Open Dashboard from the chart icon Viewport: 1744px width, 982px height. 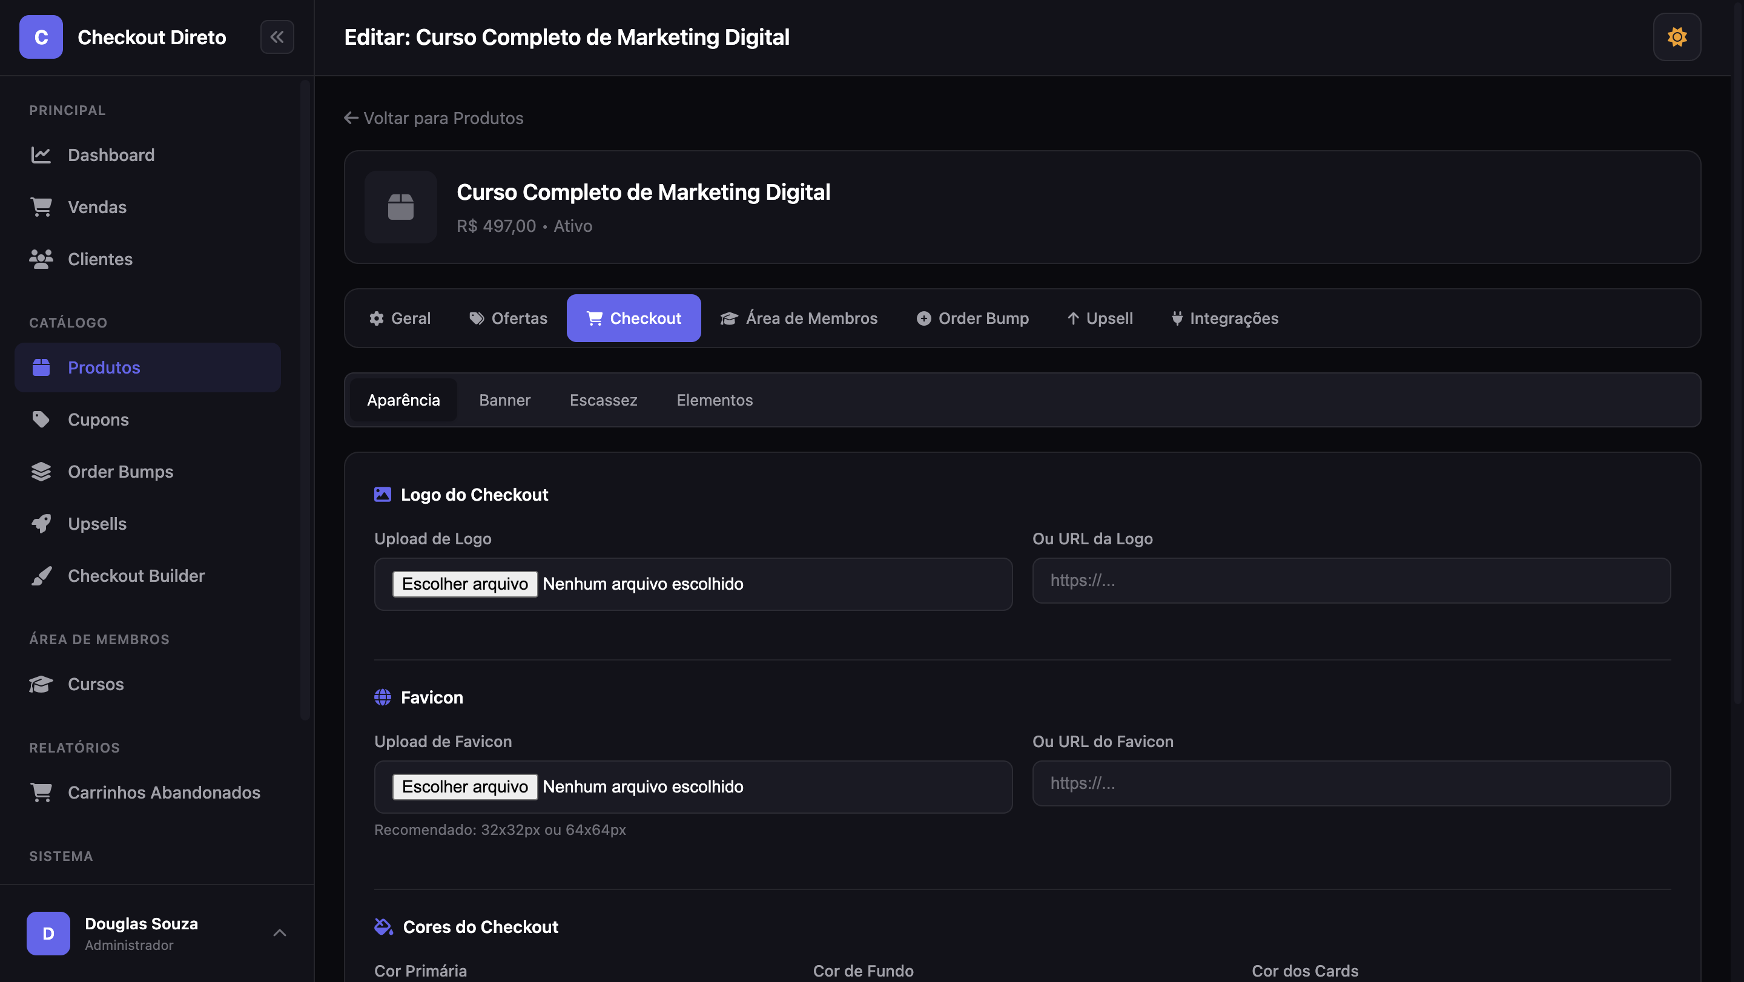41,155
